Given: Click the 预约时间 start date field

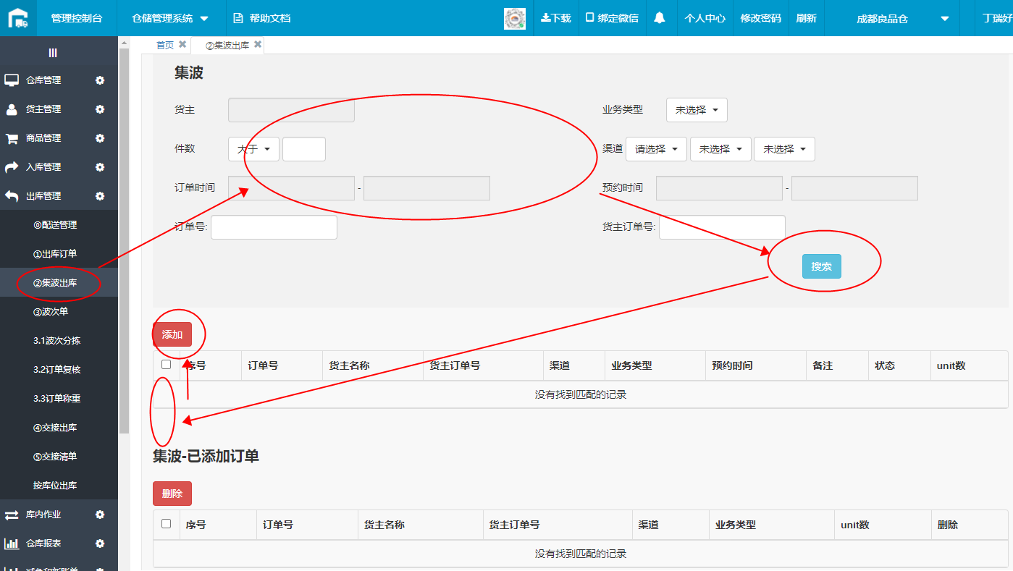Looking at the screenshot, I should (x=719, y=188).
